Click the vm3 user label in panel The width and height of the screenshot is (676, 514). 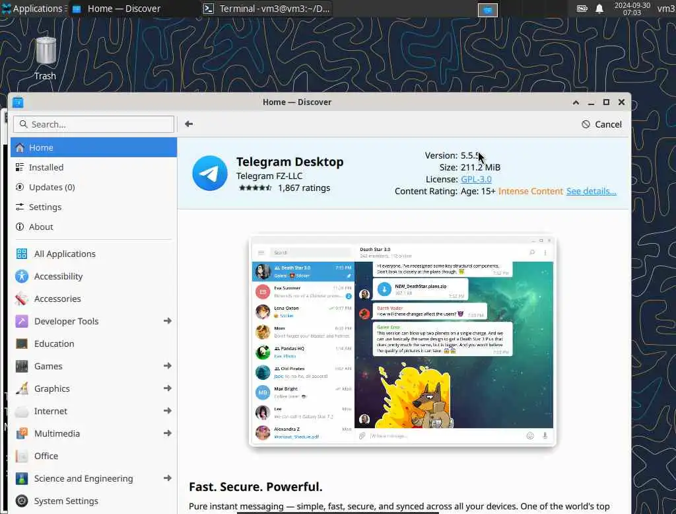pos(666,9)
